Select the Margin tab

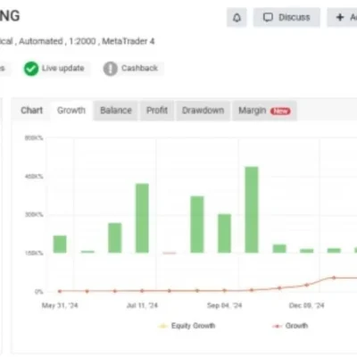click(264, 111)
